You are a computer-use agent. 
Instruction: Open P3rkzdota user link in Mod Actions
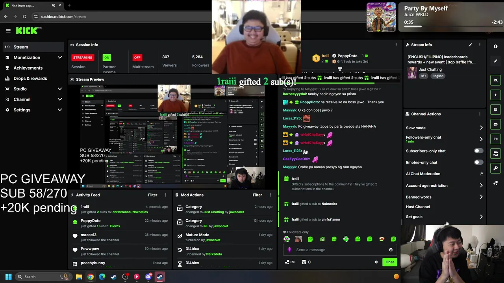tap(214, 254)
